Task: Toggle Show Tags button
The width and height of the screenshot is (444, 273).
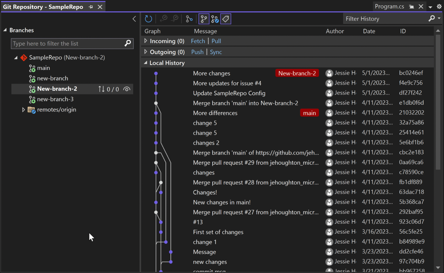Action: click(226, 19)
